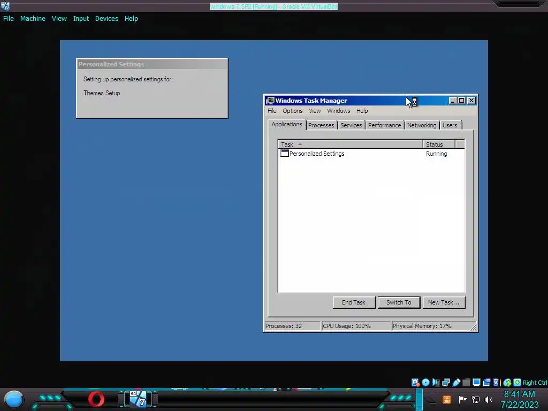Open Task Manager File menu
The image size is (548, 411).
coord(272,111)
